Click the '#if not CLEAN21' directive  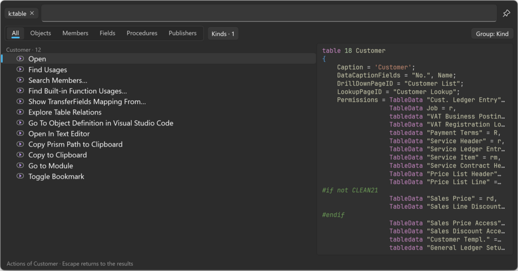pos(350,190)
